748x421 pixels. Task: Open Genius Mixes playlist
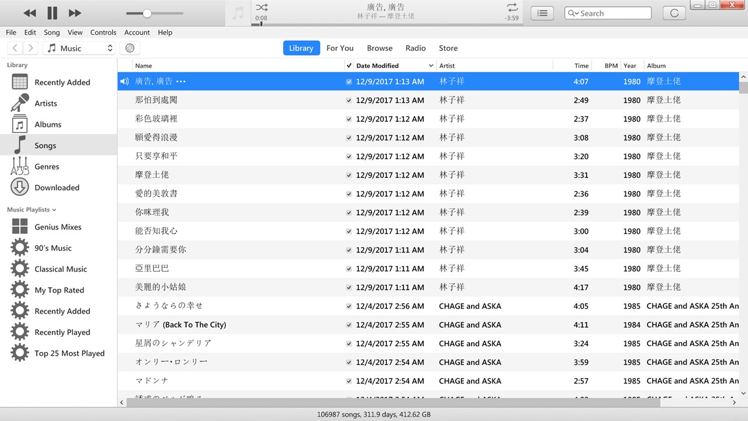tap(58, 227)
